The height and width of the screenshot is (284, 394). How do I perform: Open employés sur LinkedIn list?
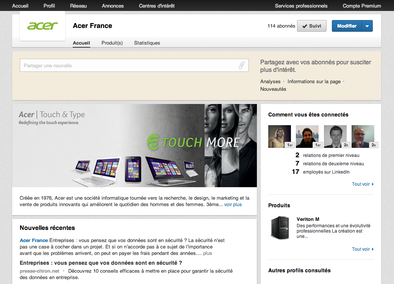[326, 172]
